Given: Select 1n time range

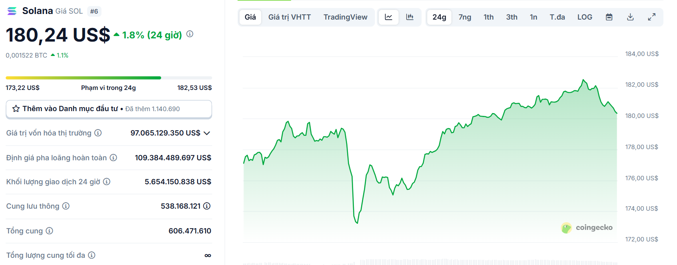Looking at the screenshot, I should coord(533,17).
